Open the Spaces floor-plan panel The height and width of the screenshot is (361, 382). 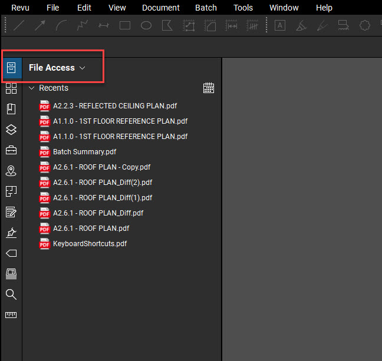[x=11, y=191]
